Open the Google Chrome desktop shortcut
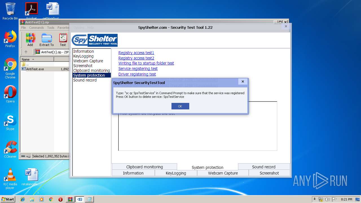 [x=10, y=68]
